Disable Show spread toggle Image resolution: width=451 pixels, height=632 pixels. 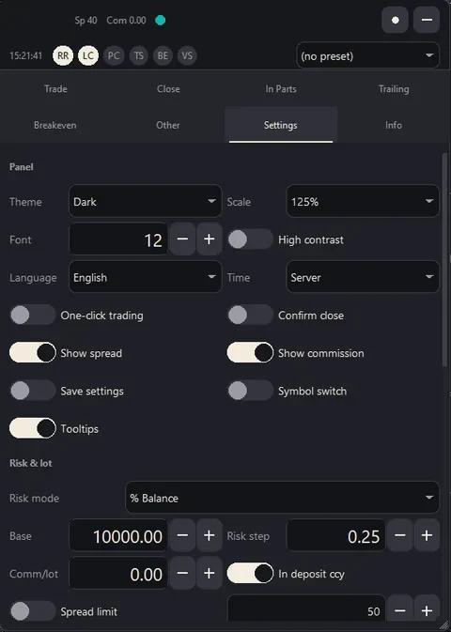tap(33, 353)
